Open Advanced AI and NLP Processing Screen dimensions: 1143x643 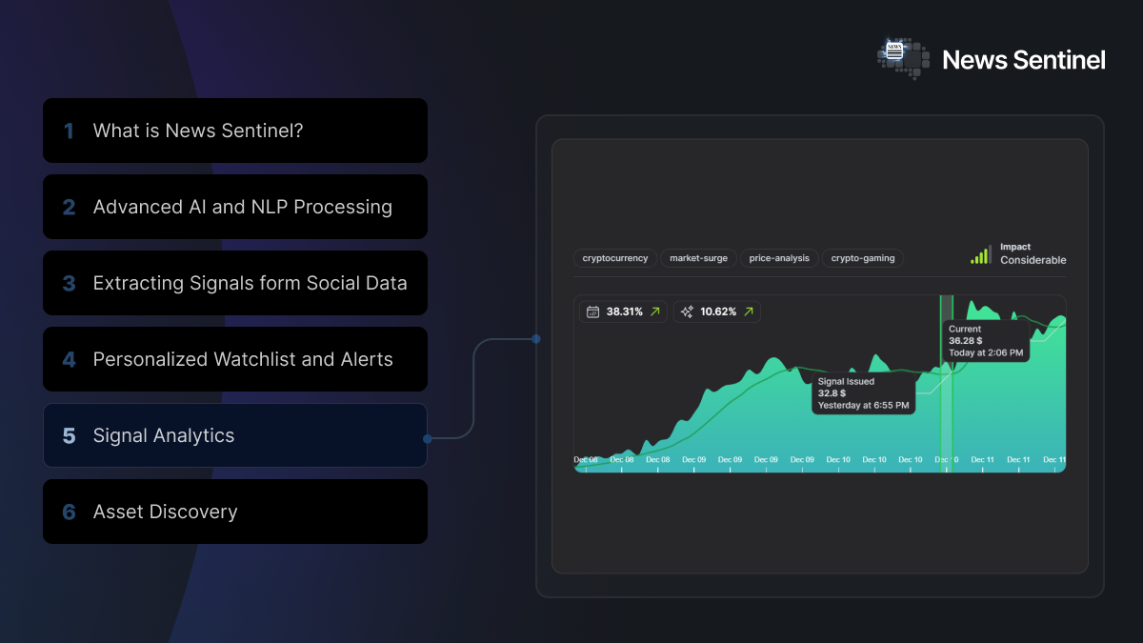click(235, 207)
